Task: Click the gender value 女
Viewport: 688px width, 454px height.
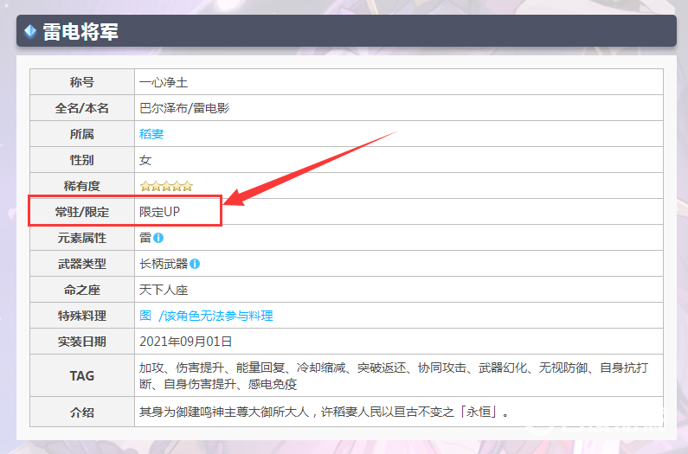Action: pos(145,160)
